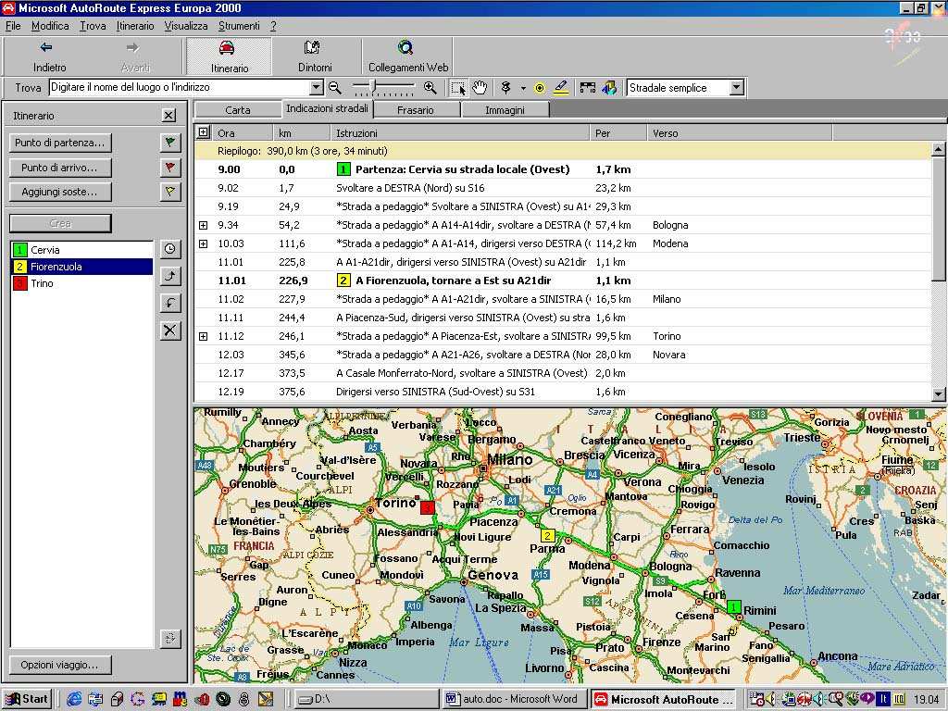
Task: Open Stradale semplice map style dropdown
Action: point(736,88)
